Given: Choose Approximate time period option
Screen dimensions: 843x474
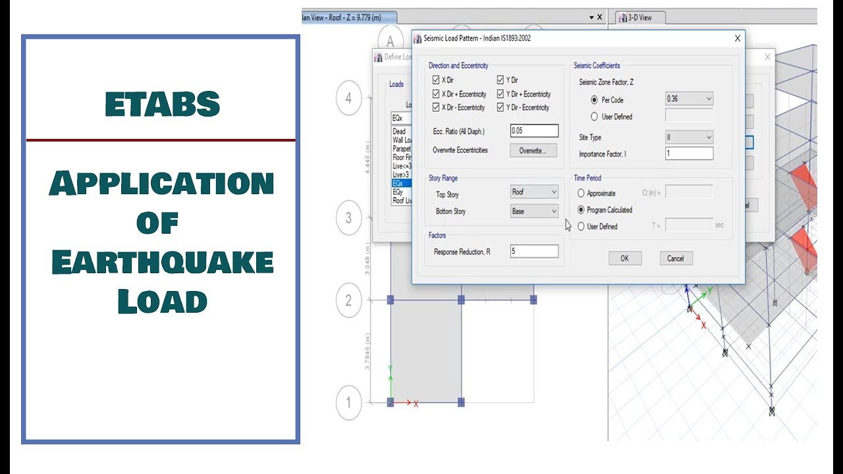Looking at the screenshot, I should 581,194.
